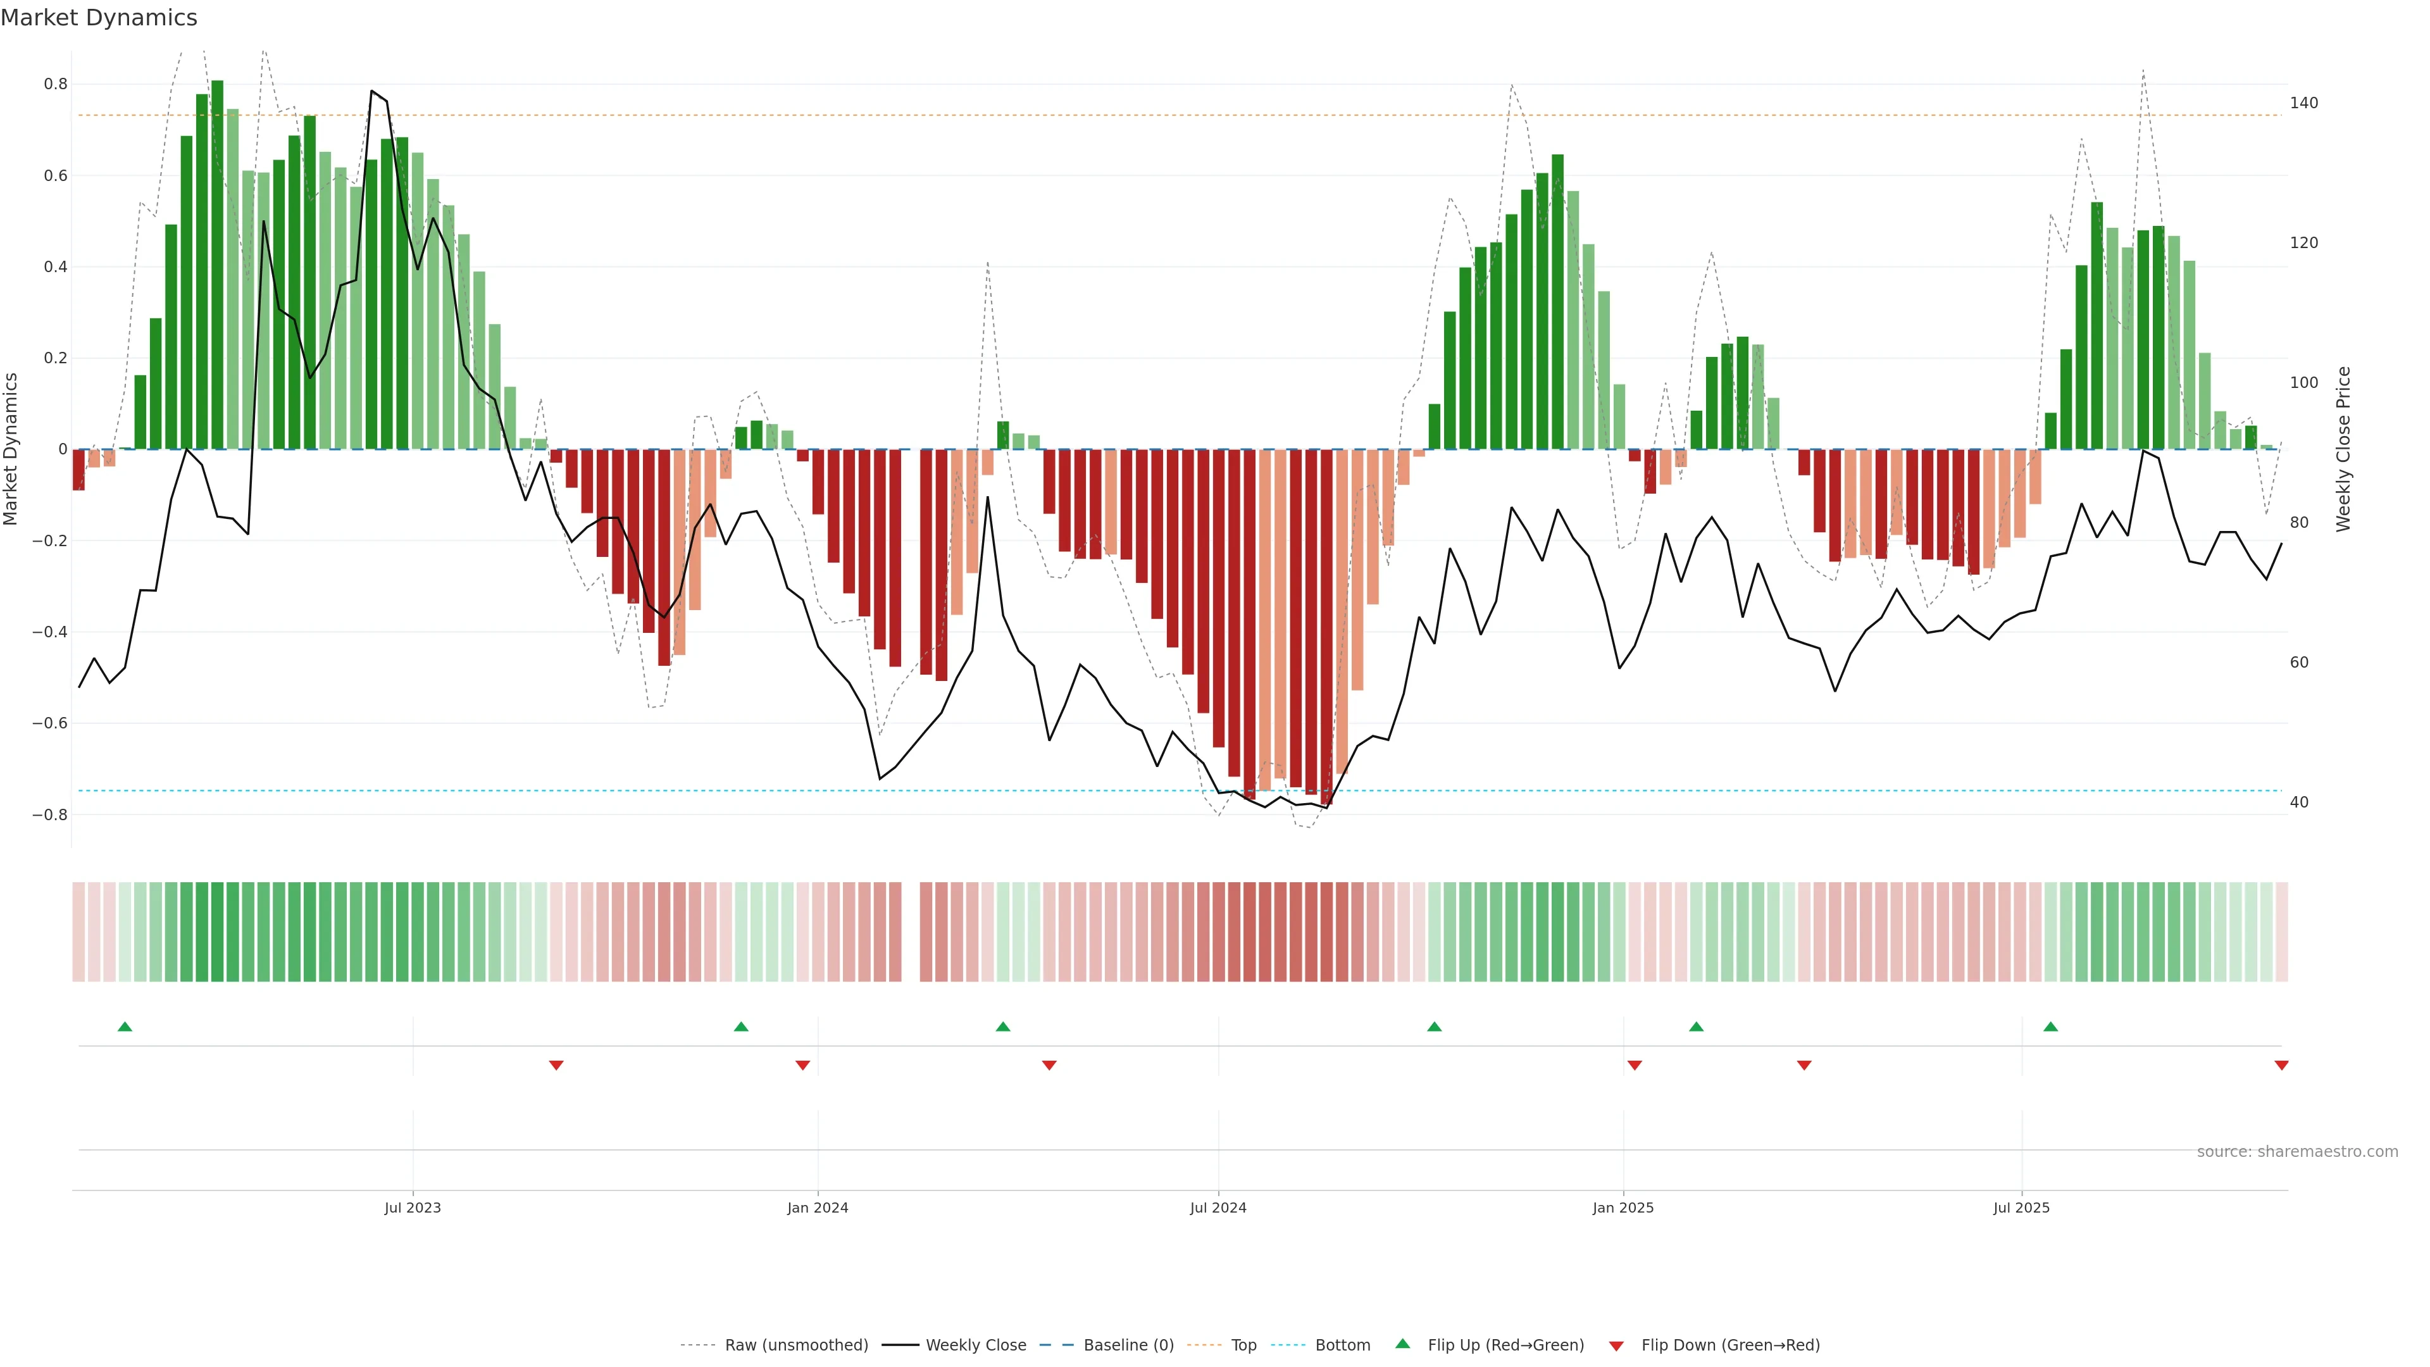Toggle the Weekly Close legend entry

point(975,1345)
